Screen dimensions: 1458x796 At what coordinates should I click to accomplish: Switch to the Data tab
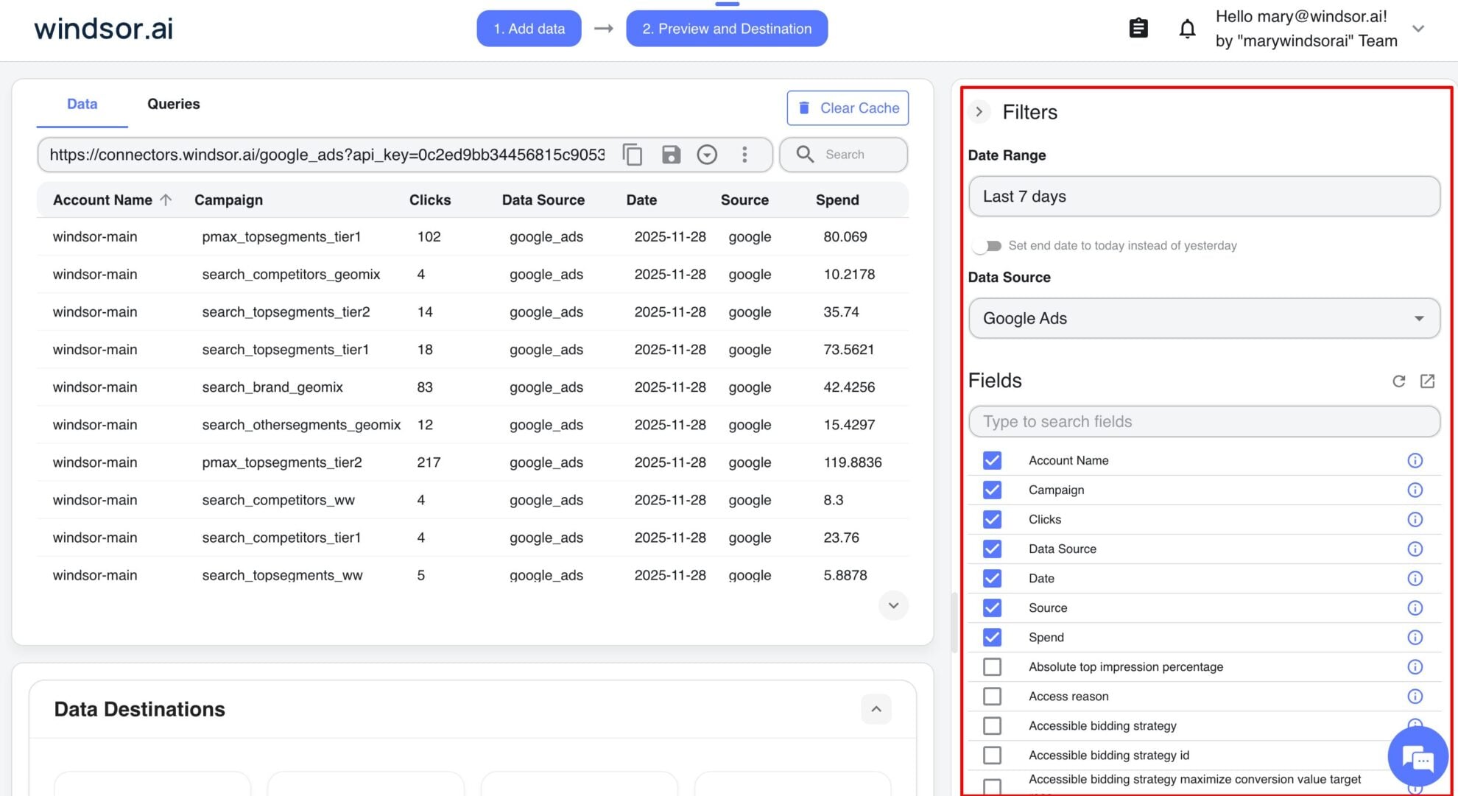pyautogui.click(x=82, y=104)
